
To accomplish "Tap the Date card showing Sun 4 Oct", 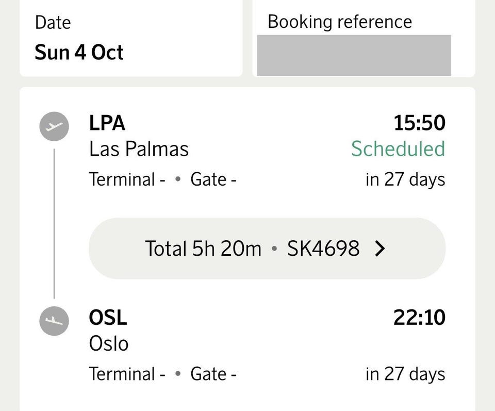I will pos(131,38).
